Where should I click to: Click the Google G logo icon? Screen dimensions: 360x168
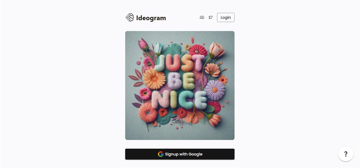tap(161, 154)
